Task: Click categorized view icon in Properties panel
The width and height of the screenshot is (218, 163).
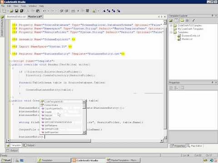Action: 171,88
